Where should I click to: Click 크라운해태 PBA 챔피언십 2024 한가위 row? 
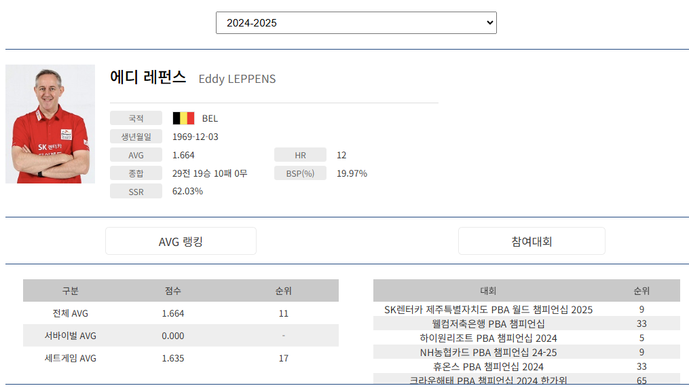pyautogui.click(x=526, y=379)
